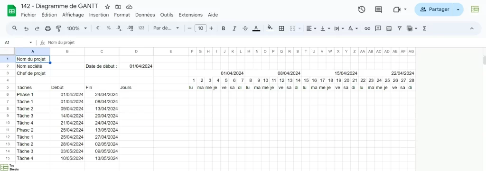Click the merge cells icon

pyautogui.click(x=292, y=28)
